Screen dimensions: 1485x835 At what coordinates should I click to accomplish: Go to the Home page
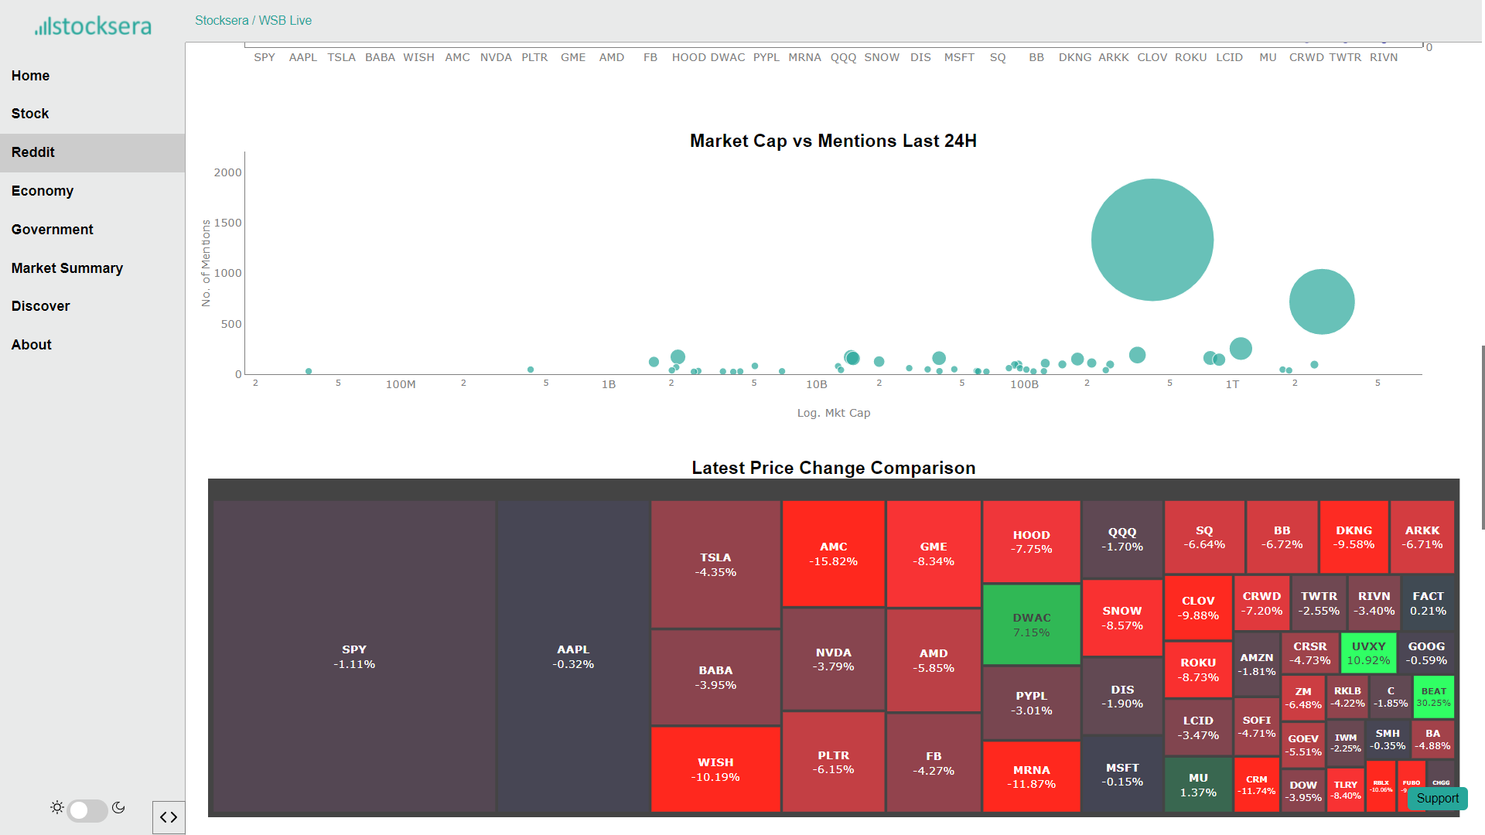coord(30,76)
